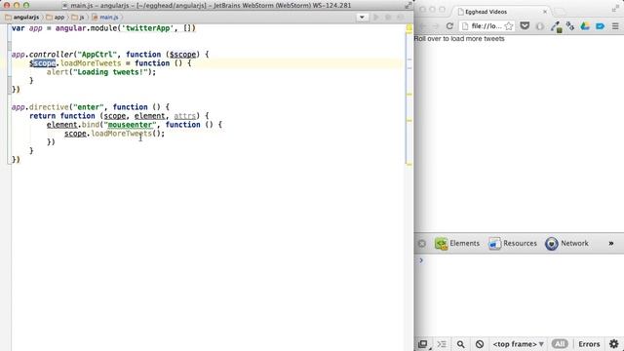The image size is (624, 351).
Task: Open the Google Drive extension icon
Action: 585,26
